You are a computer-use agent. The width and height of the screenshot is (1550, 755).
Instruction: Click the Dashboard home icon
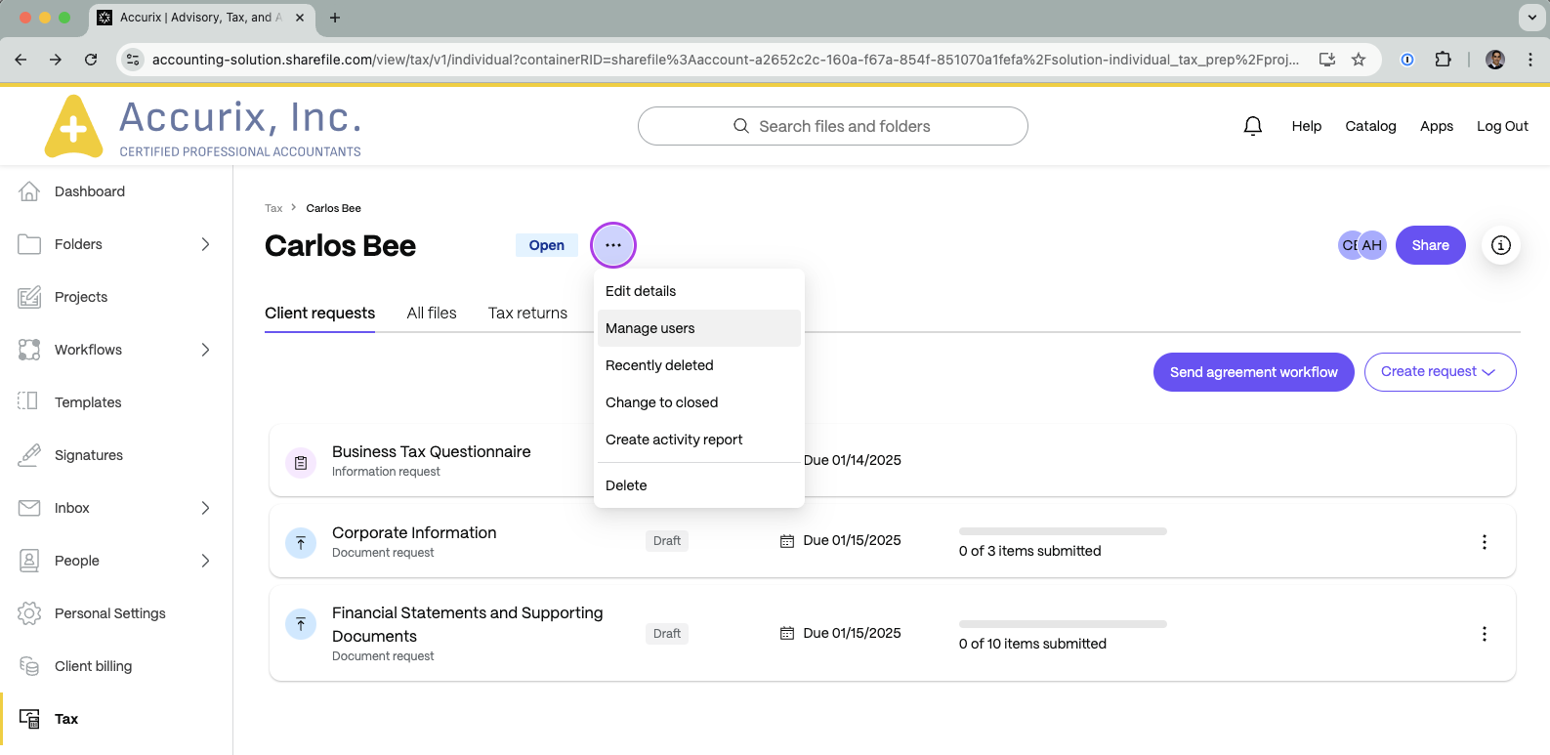[x=29, y=191]
